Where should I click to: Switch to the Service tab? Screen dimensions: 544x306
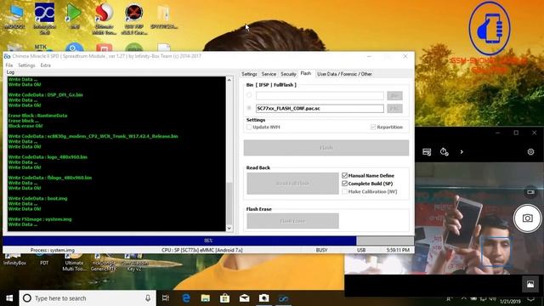[269, 74]
